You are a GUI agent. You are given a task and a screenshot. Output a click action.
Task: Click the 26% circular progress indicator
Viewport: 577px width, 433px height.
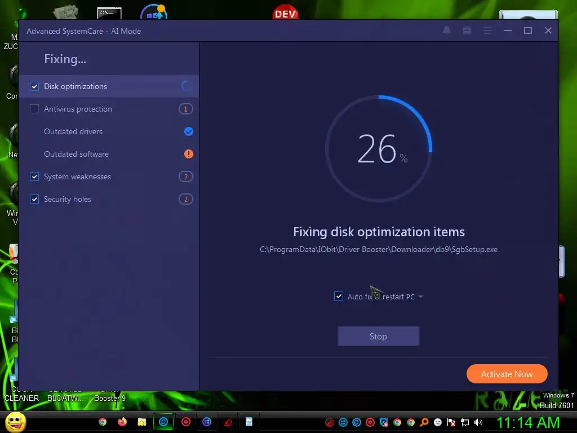tap(379, 149)
